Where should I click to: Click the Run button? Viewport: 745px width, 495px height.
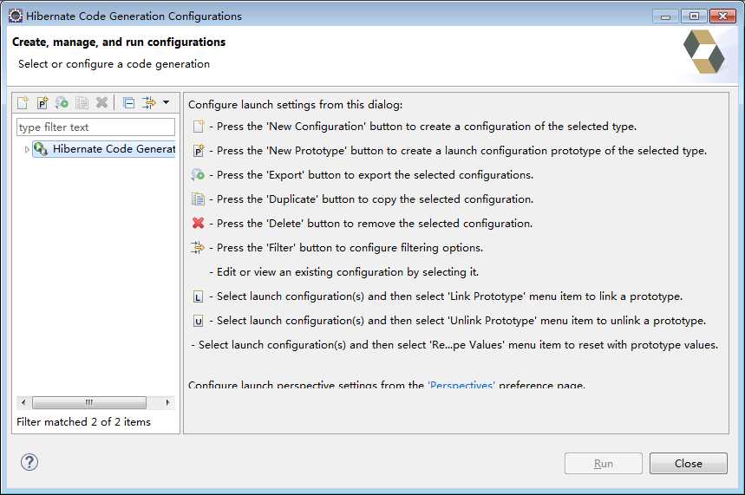coord(604,464)
